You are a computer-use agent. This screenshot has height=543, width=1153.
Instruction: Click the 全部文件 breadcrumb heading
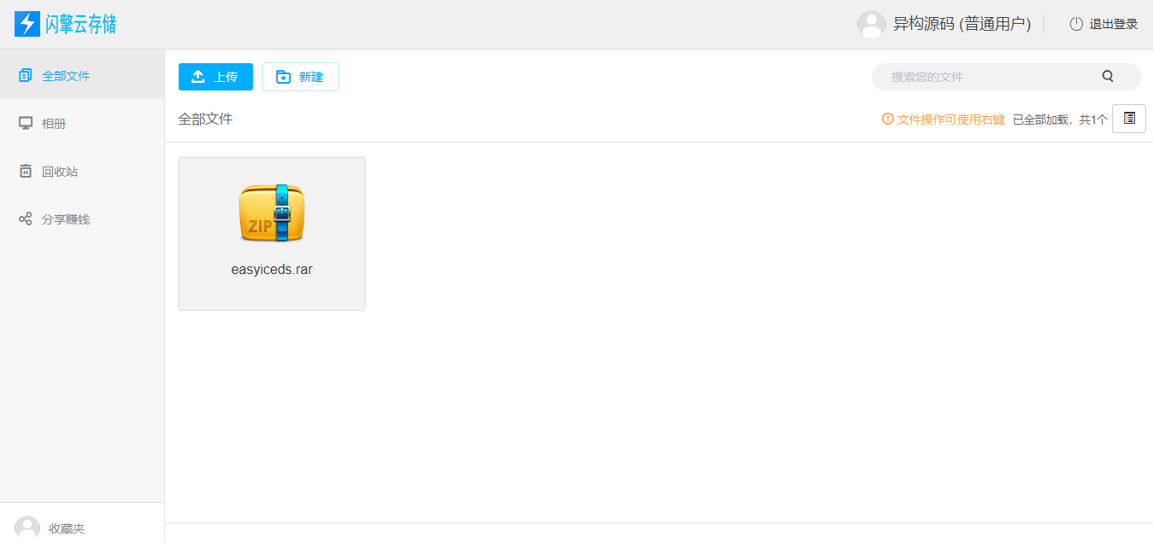[x=205, y=119]
